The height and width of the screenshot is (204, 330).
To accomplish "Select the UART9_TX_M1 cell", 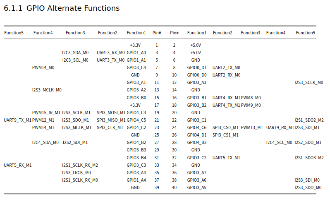I will (x=17, y=120).
